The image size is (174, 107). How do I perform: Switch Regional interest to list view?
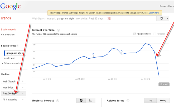90,101
